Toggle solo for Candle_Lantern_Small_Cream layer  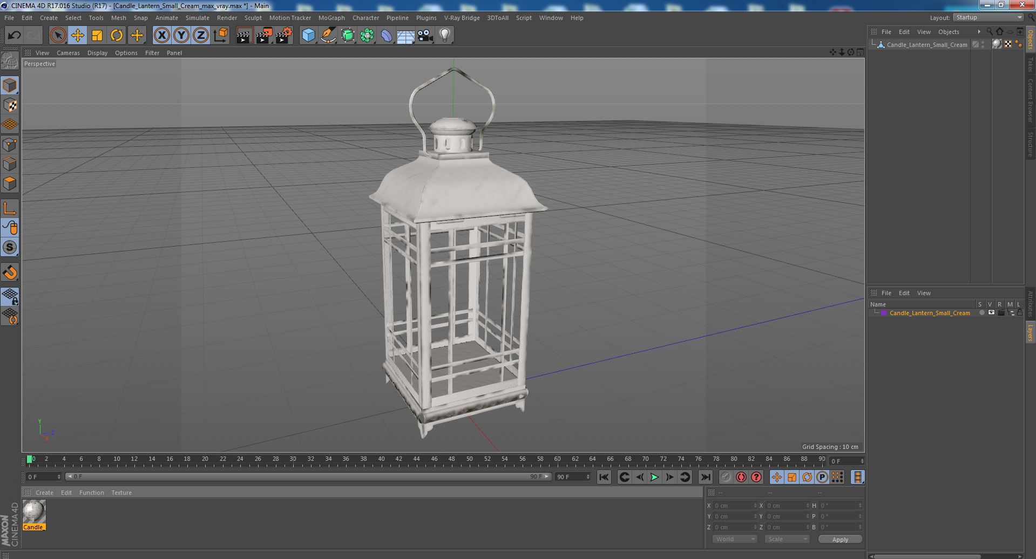pyautogui.click(x=981, y=313)
